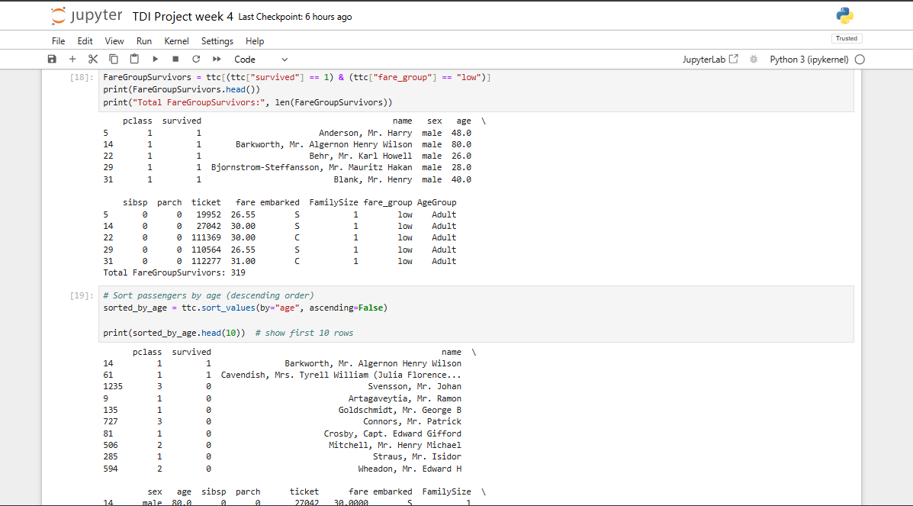Click the AgeGroup column header
The width and height of the screenshot is (913, 506).
pyautogui.click(x=437, y=203)
